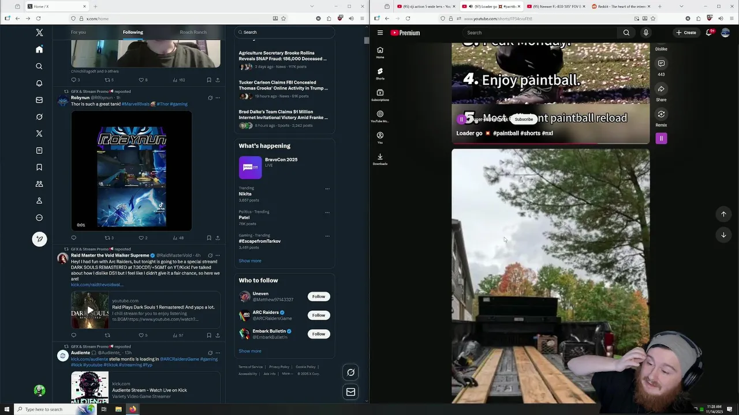This screenshot has height=415, width=739.
Task: Subscribe to the paintball Short channel
Action: click(524, 119)
